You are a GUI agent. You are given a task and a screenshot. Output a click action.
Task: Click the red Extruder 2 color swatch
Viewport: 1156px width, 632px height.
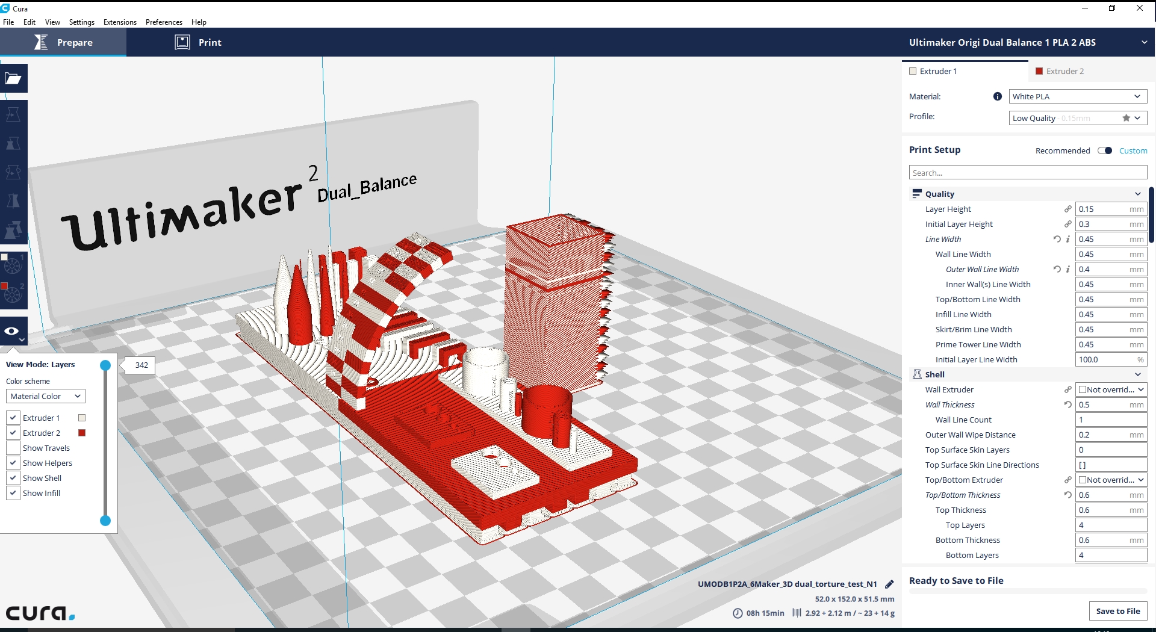82,433
